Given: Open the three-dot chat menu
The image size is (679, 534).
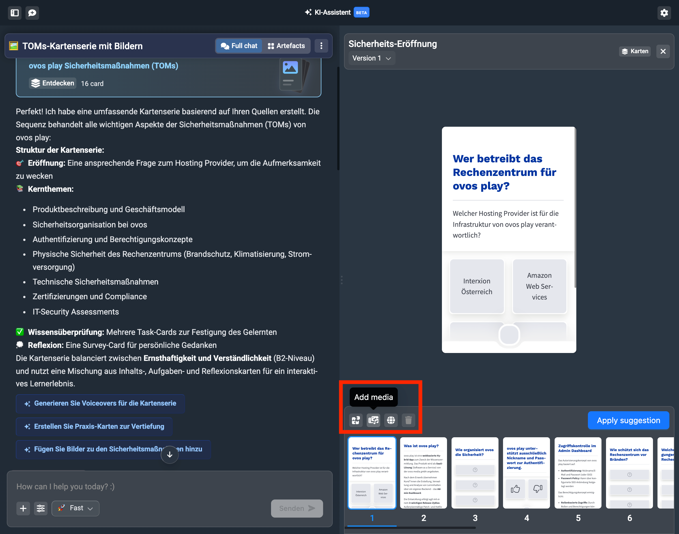Looking at the screenshot, I should click(x=321, y=46).
